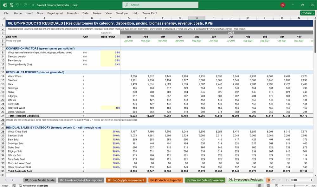Click the Wood Chips Sold 98.0% cell

110,132
